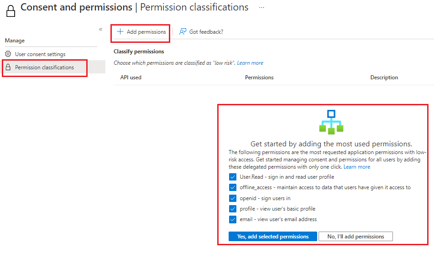Click 'offline_access - maintain access' label text
The height and width of the screenshot is (253, 434).
click(x=325, y=187)
